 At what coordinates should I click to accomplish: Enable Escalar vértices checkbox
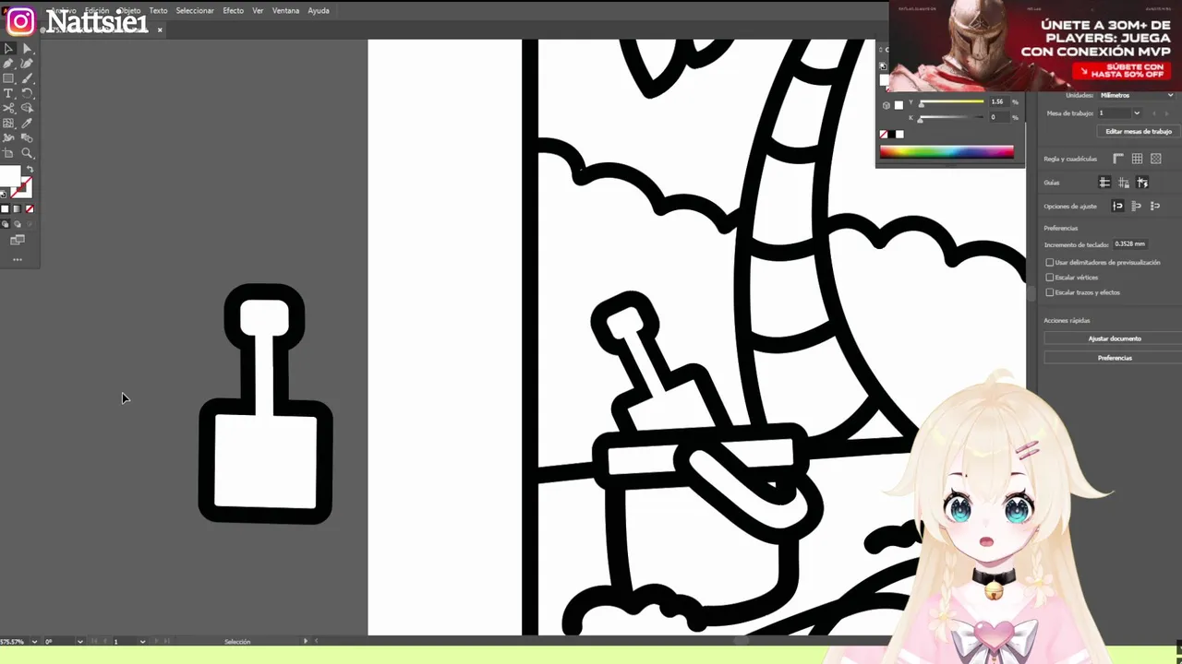coord(1049,278)
